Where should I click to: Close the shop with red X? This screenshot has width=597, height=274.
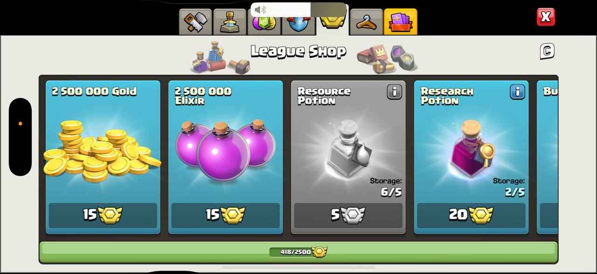tap(546, 17)
